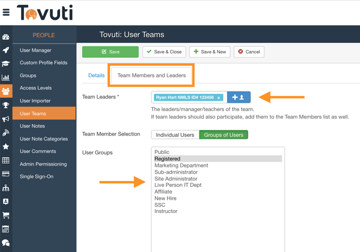This screenshot has height=252, width=360.
Task: Click the megaphone sidebar icon
Action: click(x=6, y=119)
